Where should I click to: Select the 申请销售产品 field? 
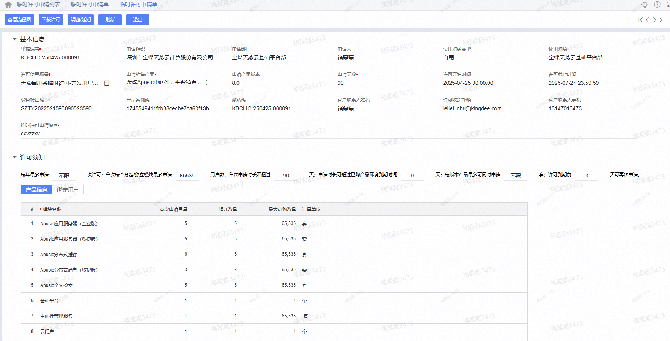170,83
